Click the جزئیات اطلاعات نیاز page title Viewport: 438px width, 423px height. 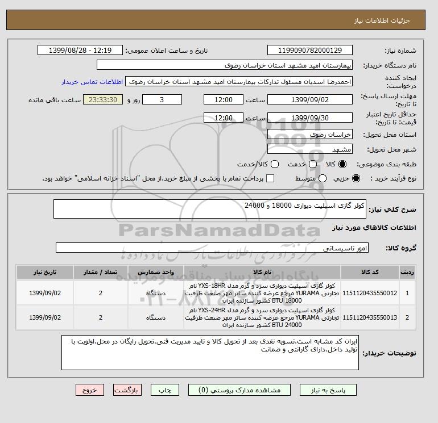click(382, 20)
